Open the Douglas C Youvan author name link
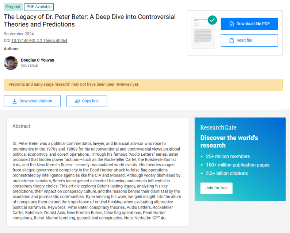 (37, 60)
